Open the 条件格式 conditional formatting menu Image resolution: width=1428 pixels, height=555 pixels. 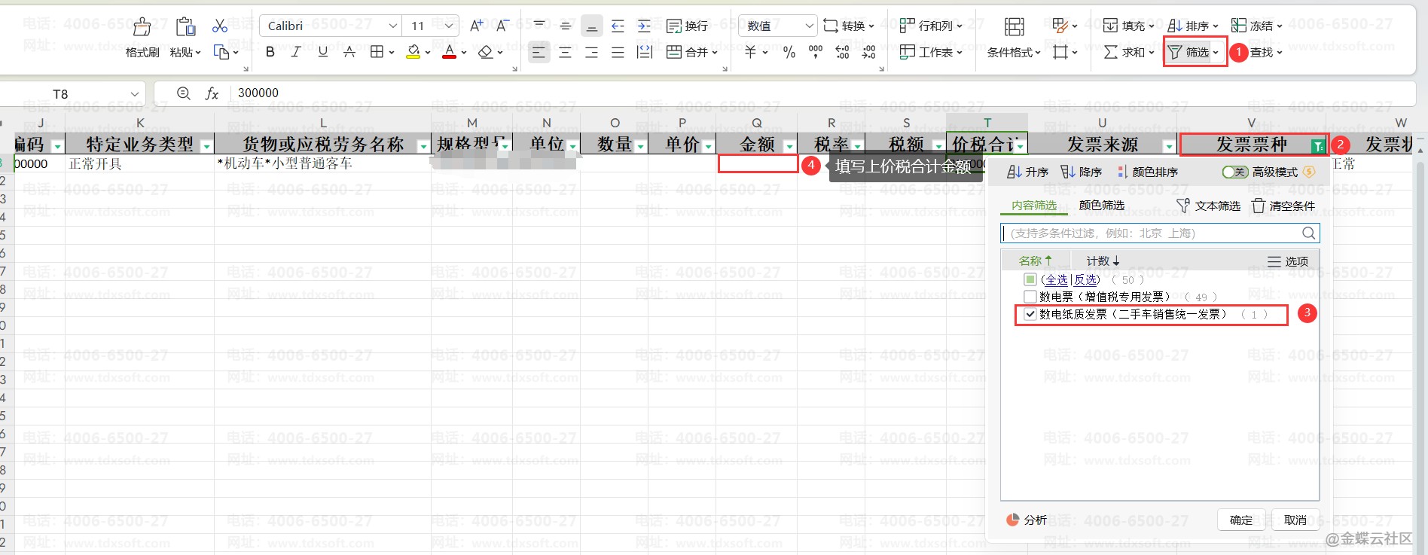pos(1014,52)
